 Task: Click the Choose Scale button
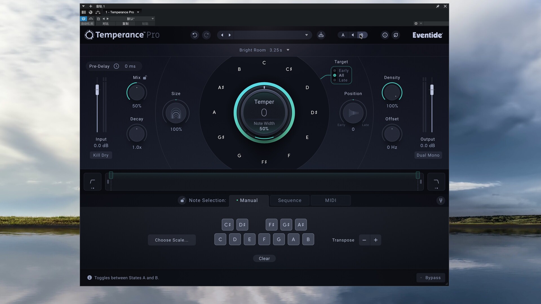coord(172,240)
